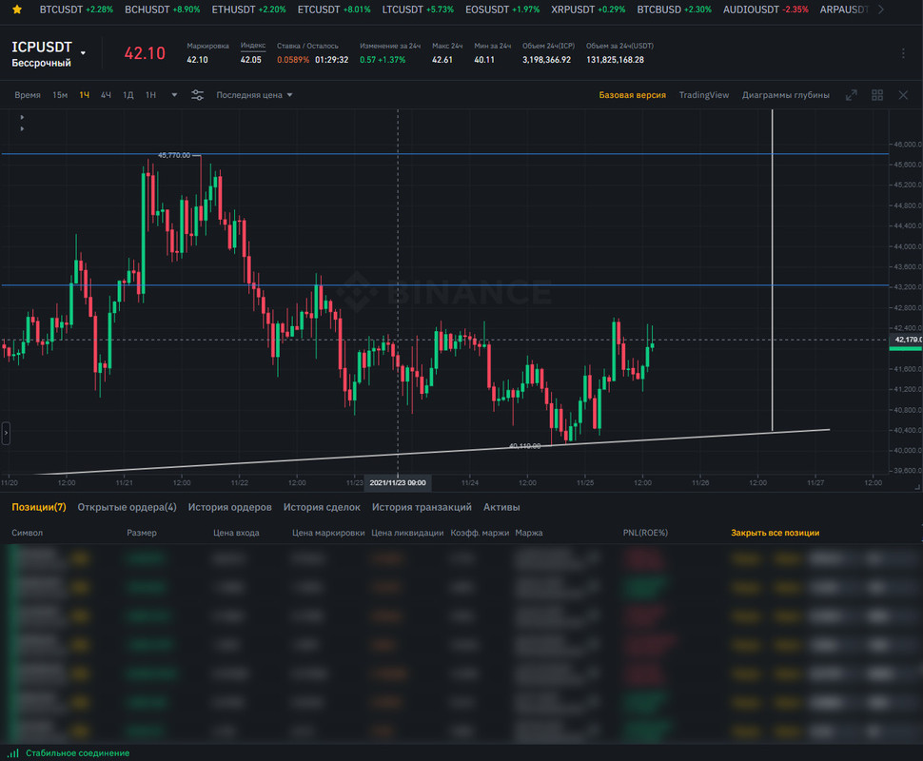This screenshot has height=761, width=923.
Task: Click the favorites star icon
Action: pyautogui.click(x=17, y=10)
